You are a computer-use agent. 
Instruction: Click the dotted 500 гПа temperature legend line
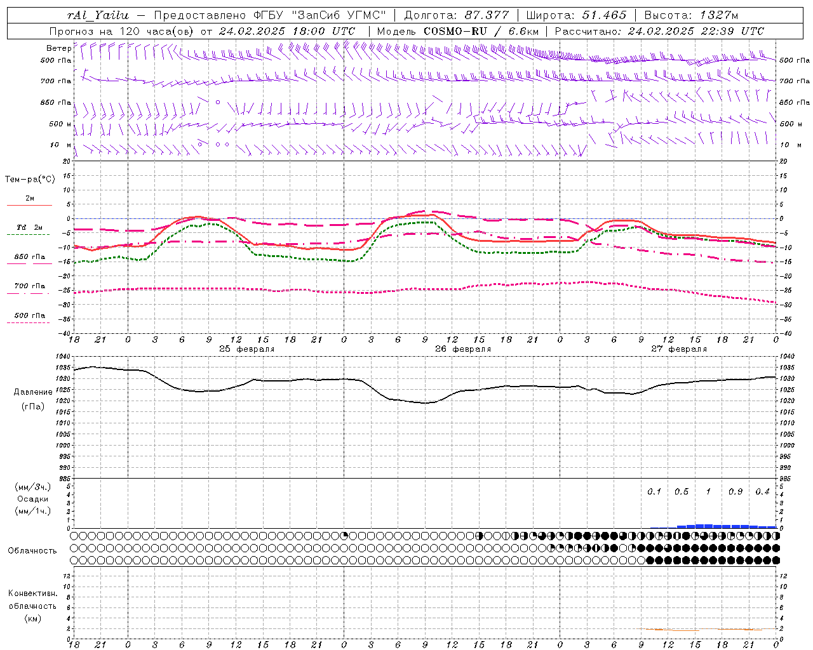coord(29,322)
